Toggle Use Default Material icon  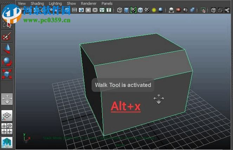[x=133, y=10]
